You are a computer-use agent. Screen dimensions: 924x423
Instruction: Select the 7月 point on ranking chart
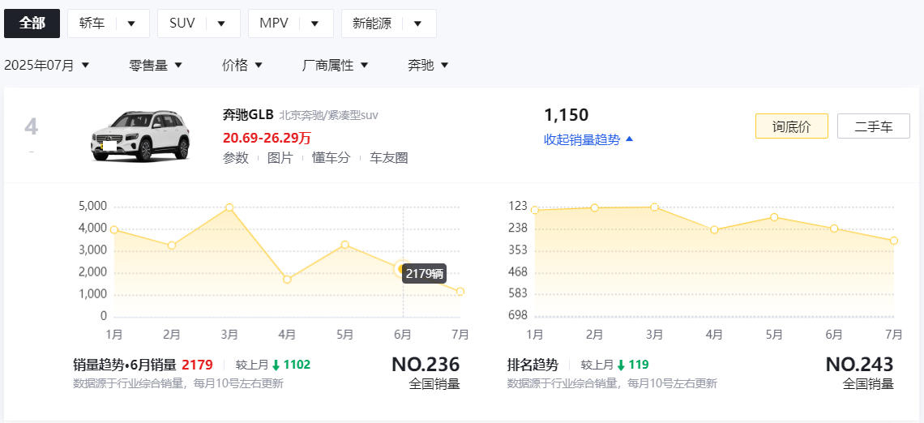pos(894,241)
